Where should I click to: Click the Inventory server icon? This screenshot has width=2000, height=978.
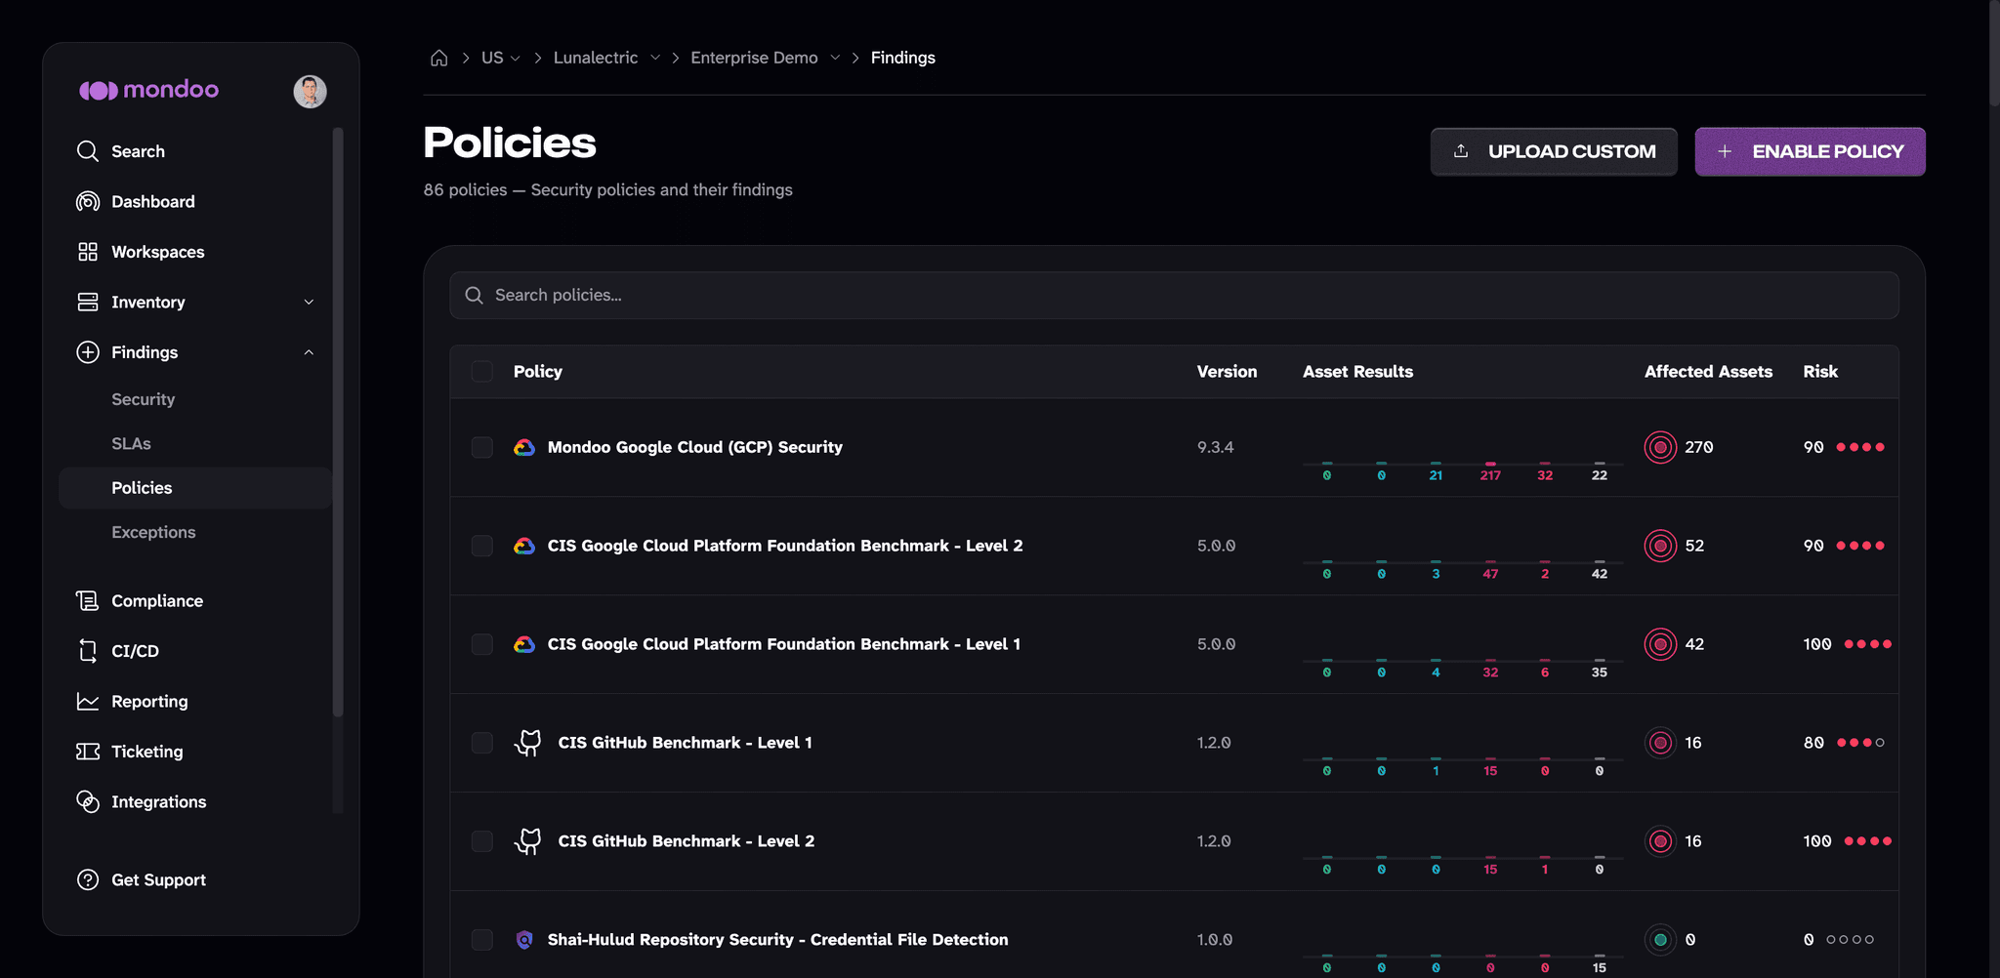coord(88,302)
